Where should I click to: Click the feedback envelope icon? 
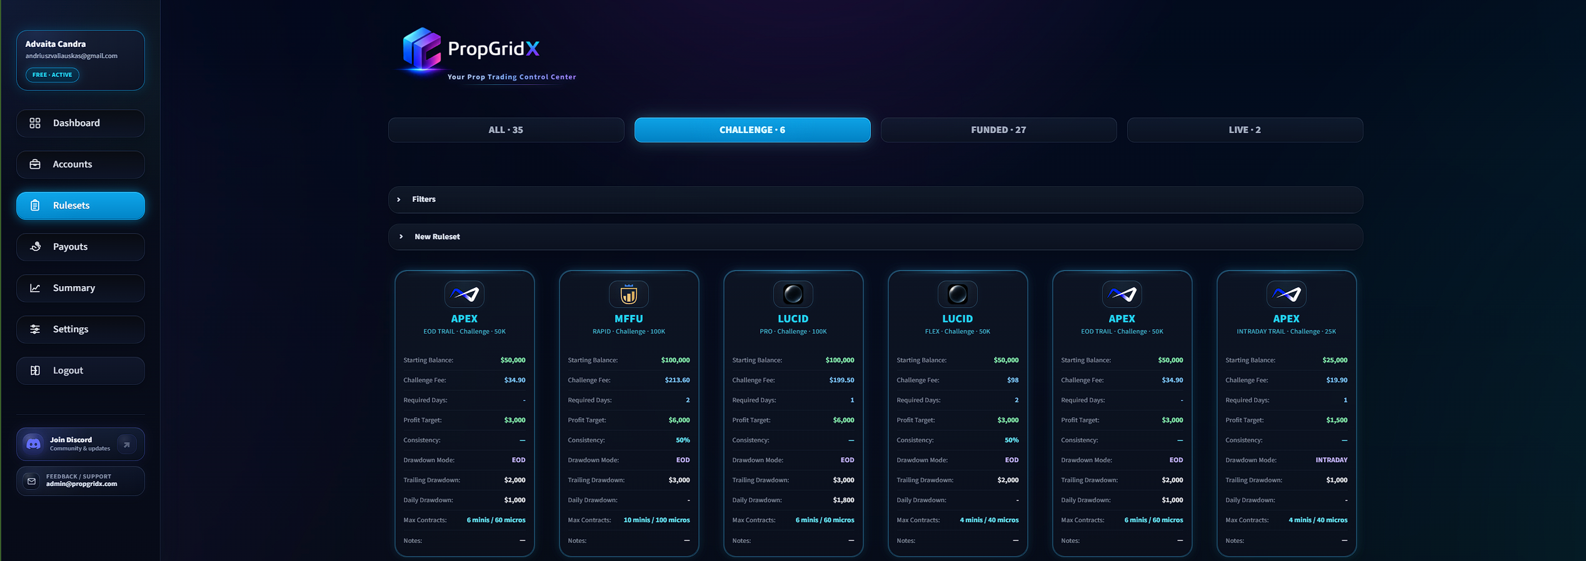point(31,481)
